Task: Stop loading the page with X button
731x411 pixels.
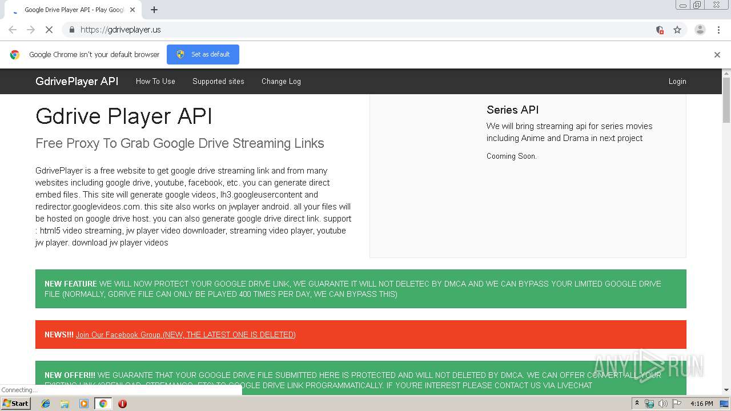Action: click(49, 30)
